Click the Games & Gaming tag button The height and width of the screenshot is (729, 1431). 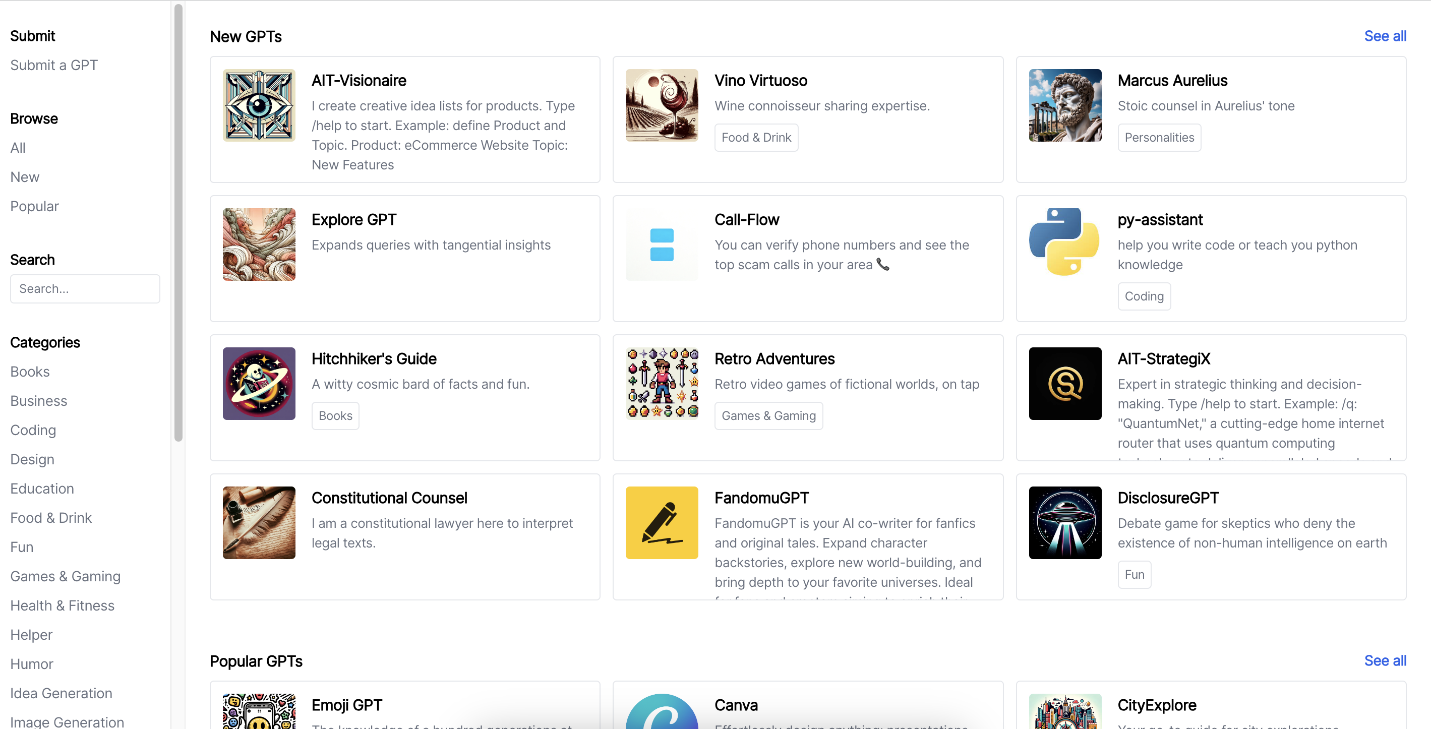point(768,416)
